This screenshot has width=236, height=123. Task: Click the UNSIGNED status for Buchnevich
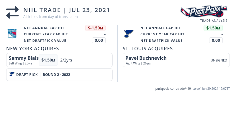[x=219, y=60]
